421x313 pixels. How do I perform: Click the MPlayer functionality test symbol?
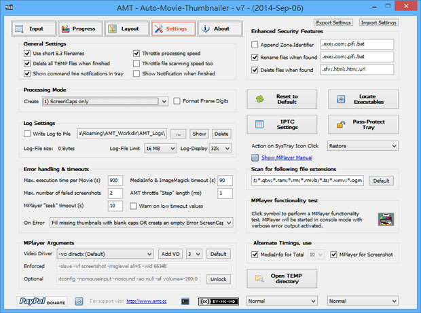[x=386, y=219]
